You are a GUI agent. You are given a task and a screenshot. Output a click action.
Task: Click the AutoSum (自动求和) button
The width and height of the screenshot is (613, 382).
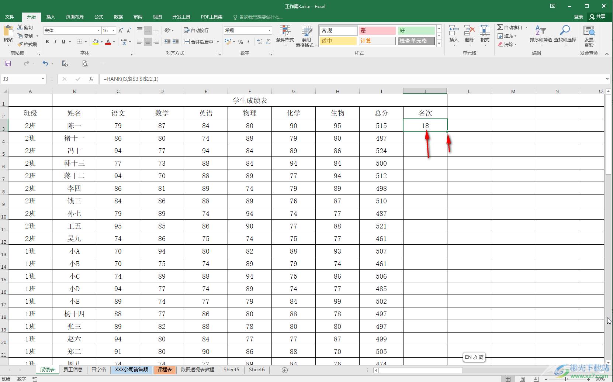pos(509,28)
